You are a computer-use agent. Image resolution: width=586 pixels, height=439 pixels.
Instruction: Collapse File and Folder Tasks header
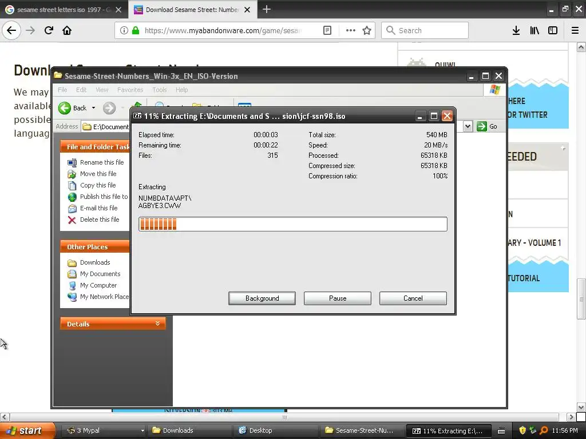95,147
